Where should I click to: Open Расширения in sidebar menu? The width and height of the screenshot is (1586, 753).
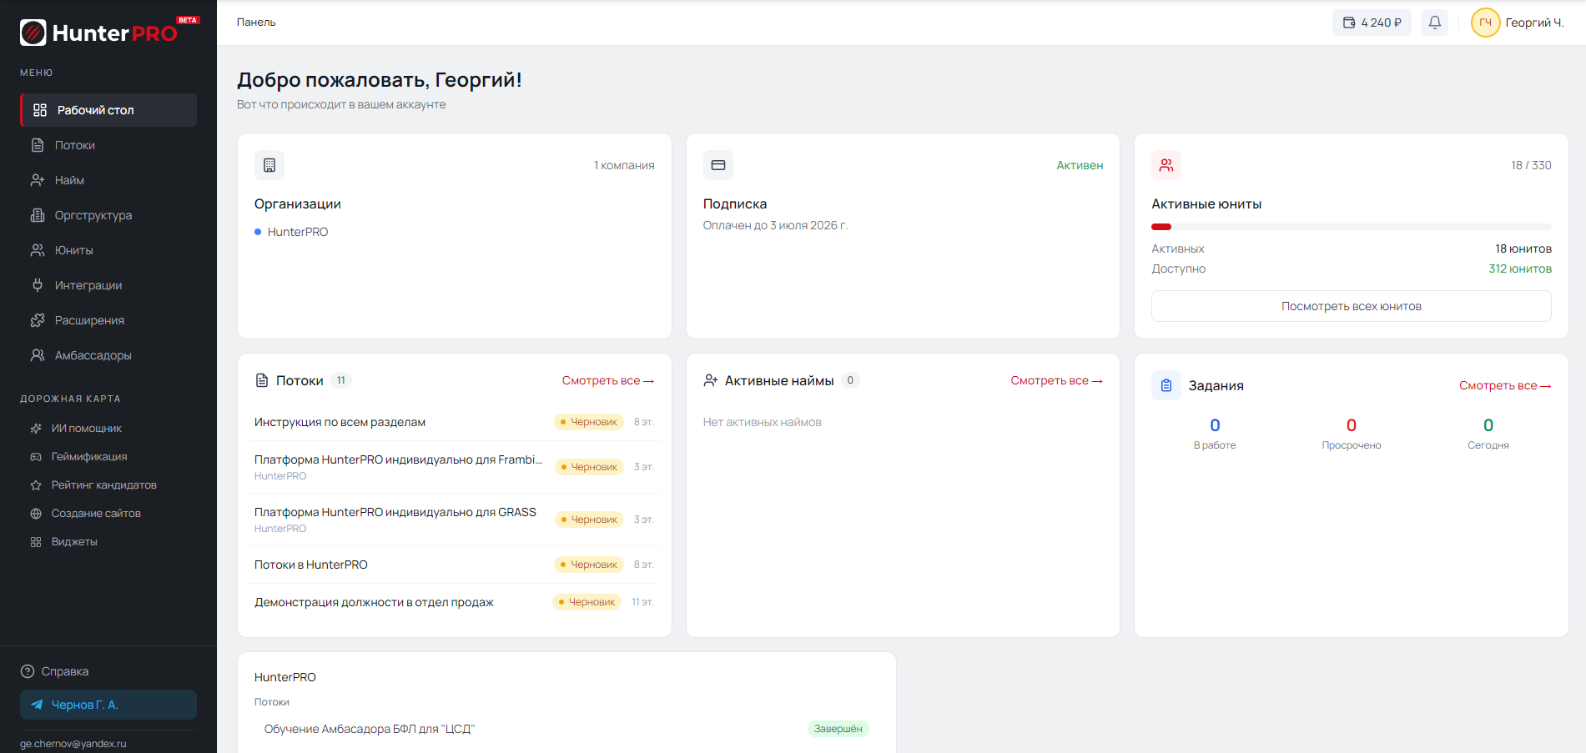(x=108, y=320)
